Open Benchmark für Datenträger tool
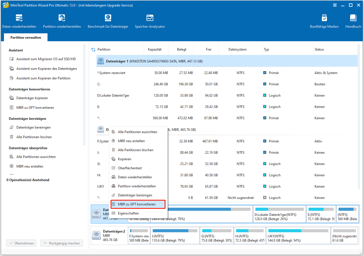The image size is (364, 256). (108, 21)
